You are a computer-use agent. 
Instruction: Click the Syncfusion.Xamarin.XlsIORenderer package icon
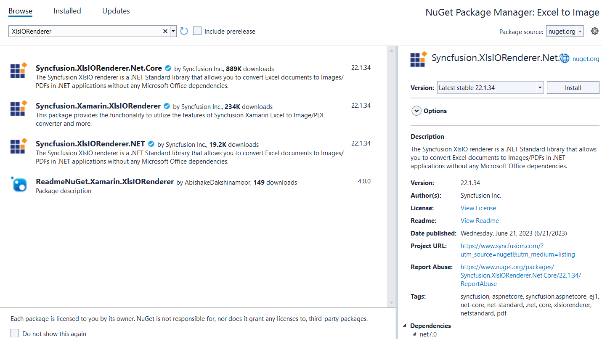(x=19, y=108)
